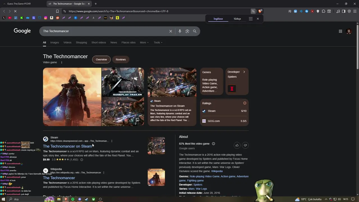Open the Instagram bookmark icon

[45, 18]
